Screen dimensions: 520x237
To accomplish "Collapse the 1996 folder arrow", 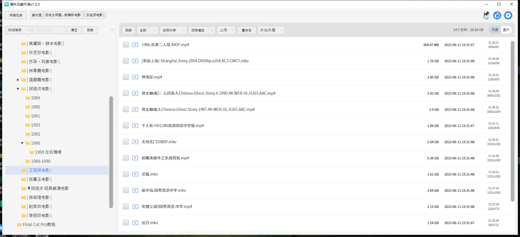I will (x=22, y=143).
